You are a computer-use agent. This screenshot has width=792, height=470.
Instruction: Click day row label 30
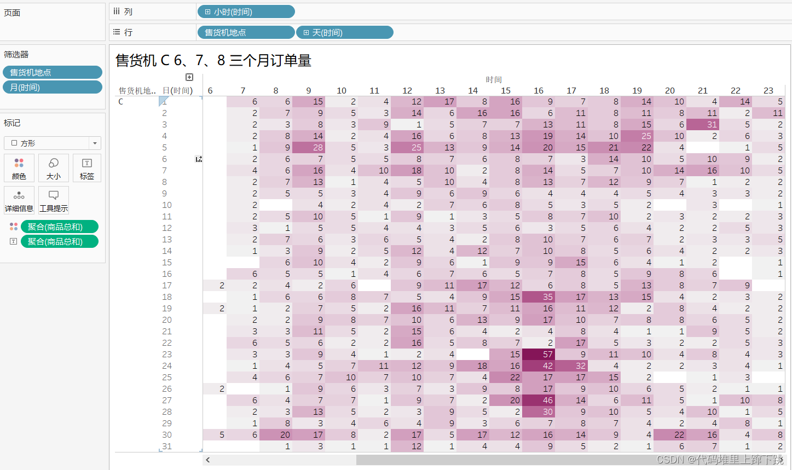(167, 435)
